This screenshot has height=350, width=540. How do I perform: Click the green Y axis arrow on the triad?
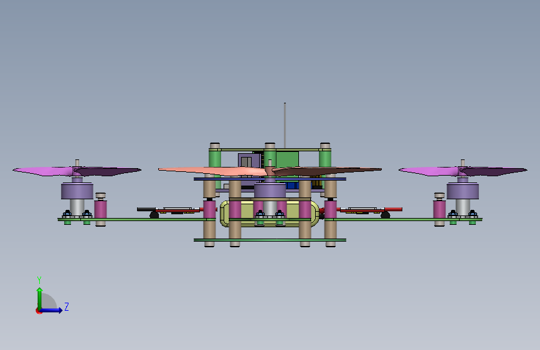point(40,298)
